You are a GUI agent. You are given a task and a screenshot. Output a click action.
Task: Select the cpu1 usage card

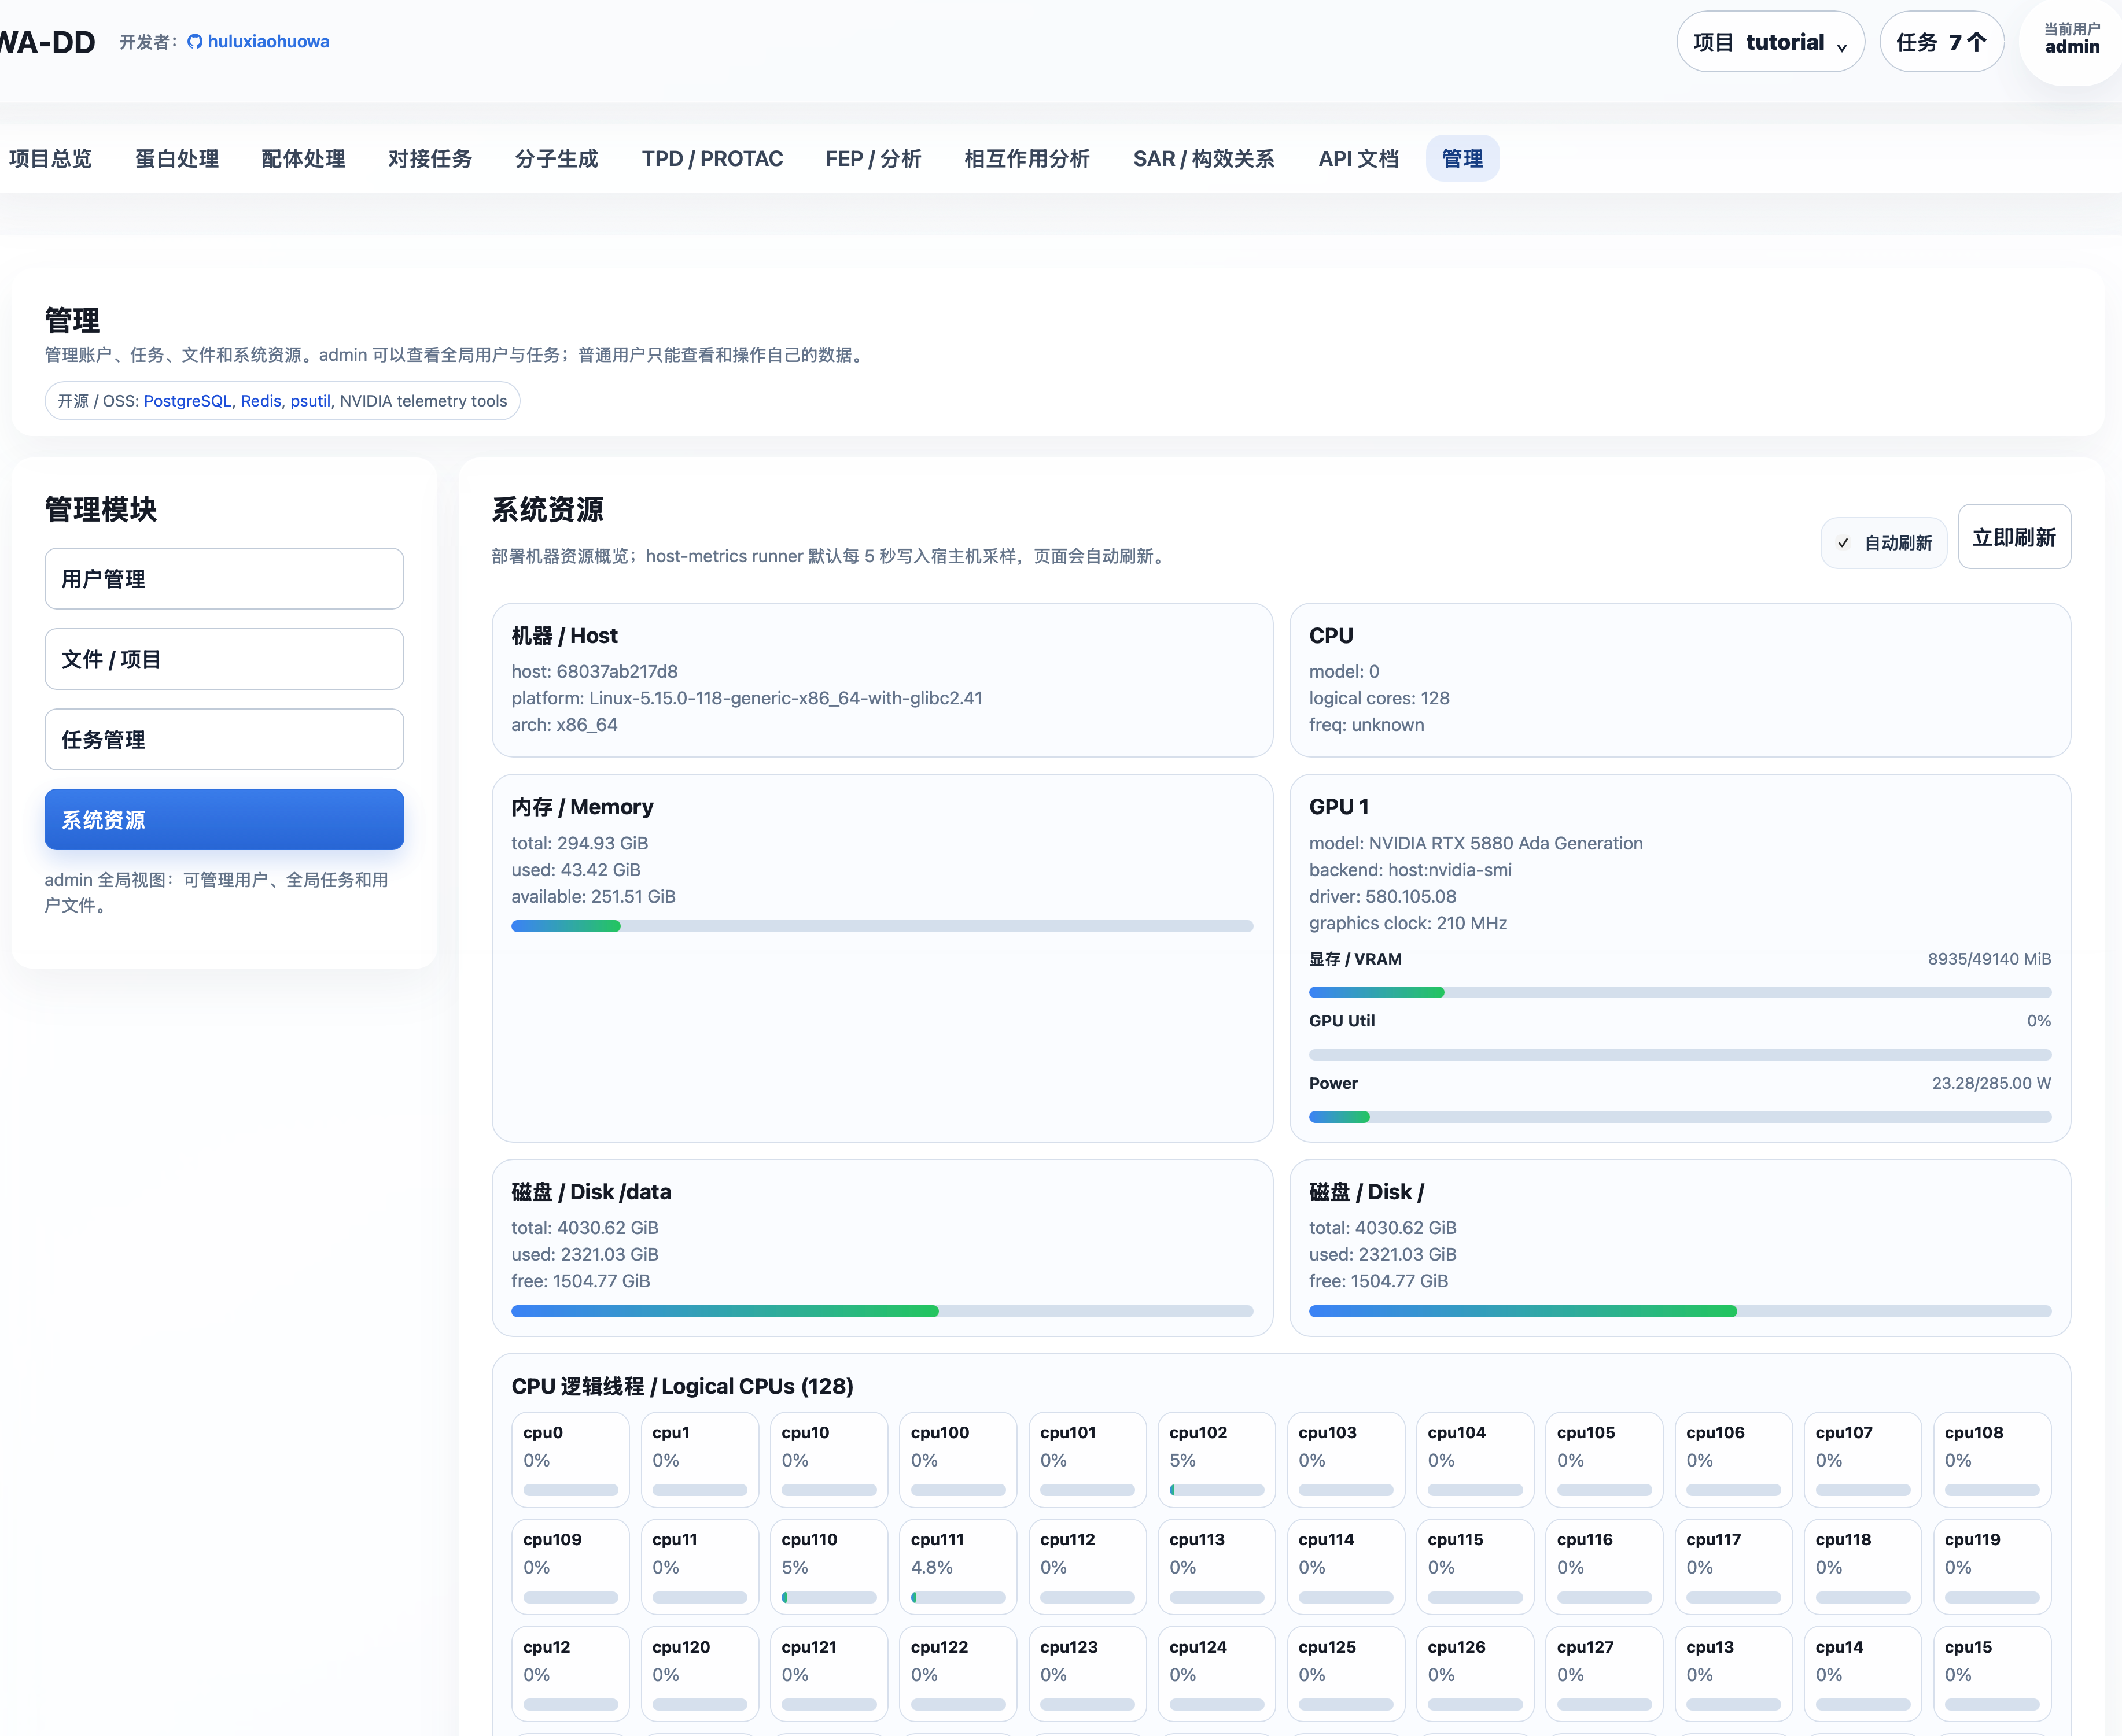point(699,1460)
